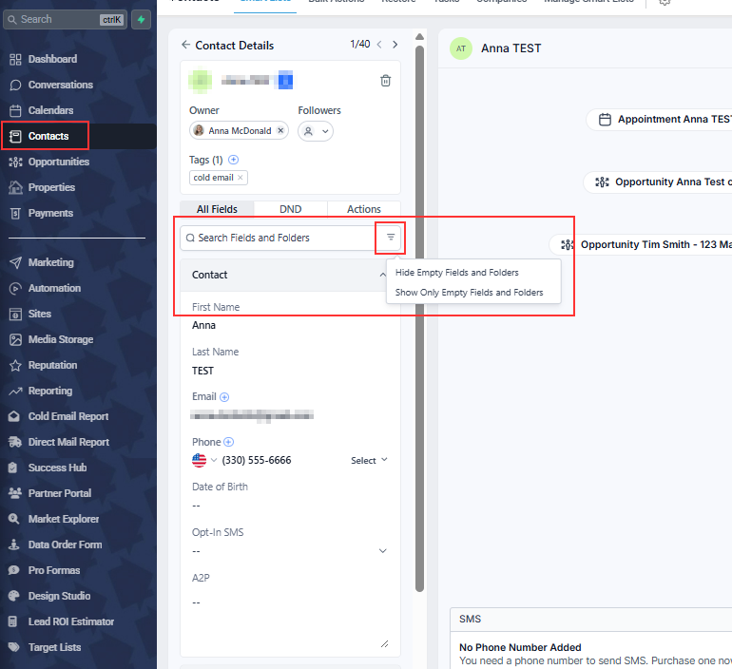Open the Followers dropdown
The image size is (732, 669).
tap(316, 131)
